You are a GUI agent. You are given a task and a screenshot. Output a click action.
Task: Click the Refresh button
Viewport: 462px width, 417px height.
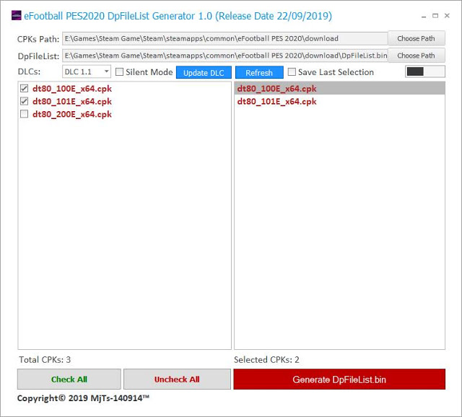[x=259, y=72]
